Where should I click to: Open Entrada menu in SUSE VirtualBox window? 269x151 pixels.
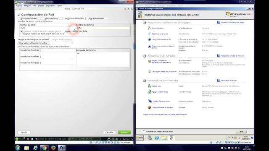pos(41,5)
